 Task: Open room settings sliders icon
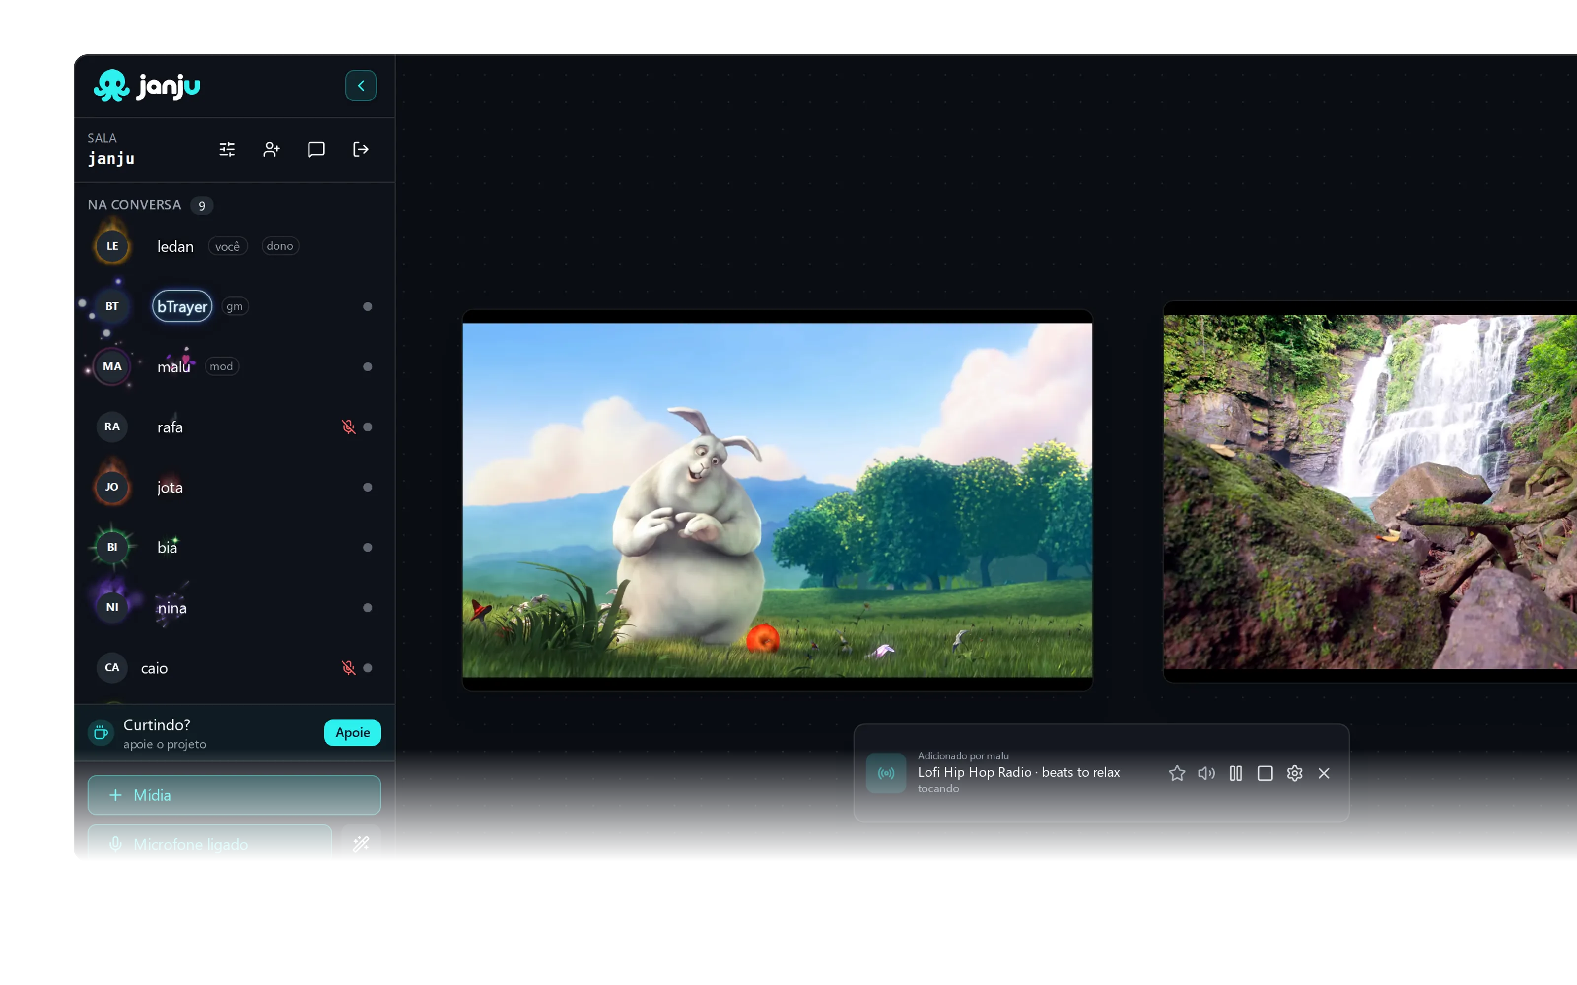pos(227,149)
